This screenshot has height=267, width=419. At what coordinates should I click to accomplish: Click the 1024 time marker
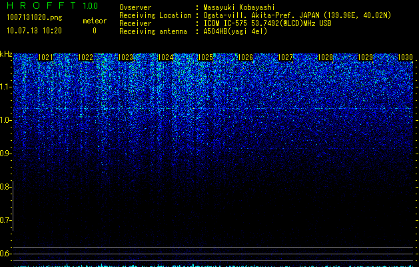[165, 57]
